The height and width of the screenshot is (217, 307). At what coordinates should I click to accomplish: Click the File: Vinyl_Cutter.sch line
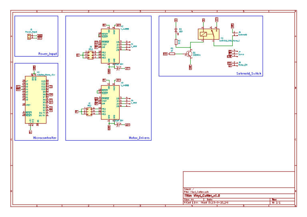click(x=196, y=192)
